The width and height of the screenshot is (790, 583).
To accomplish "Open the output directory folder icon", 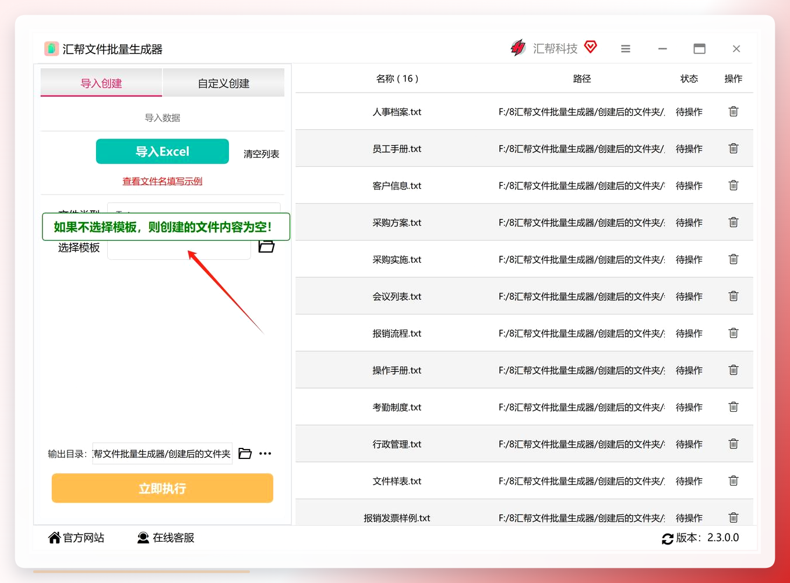I will pos(245,454).
